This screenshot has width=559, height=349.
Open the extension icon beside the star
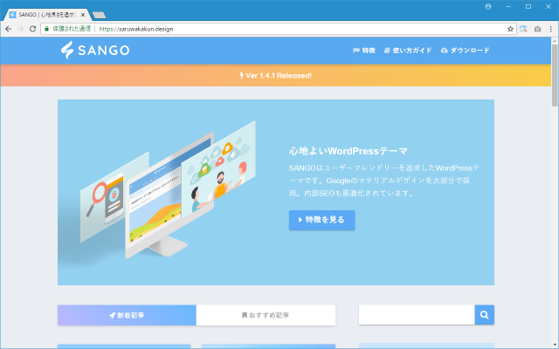[x=523, y=29]
